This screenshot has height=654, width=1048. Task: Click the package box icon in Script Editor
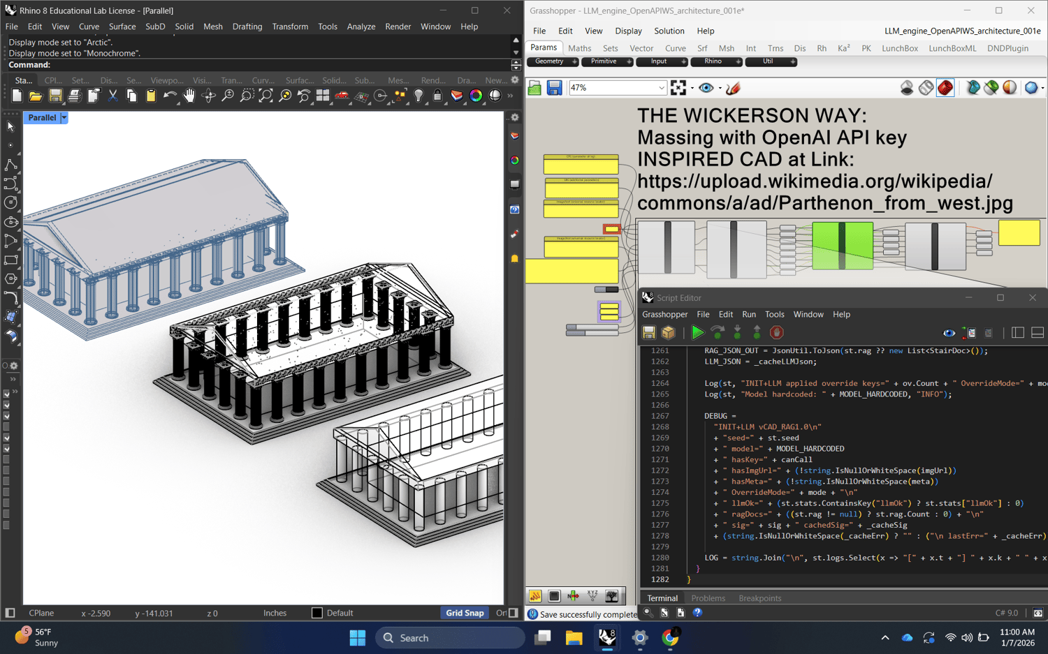(x=669, y=333)
